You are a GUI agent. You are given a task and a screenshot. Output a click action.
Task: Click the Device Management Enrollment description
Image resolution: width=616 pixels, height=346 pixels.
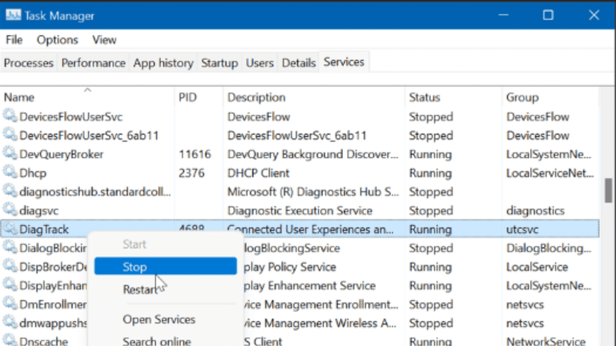(321, 305)
